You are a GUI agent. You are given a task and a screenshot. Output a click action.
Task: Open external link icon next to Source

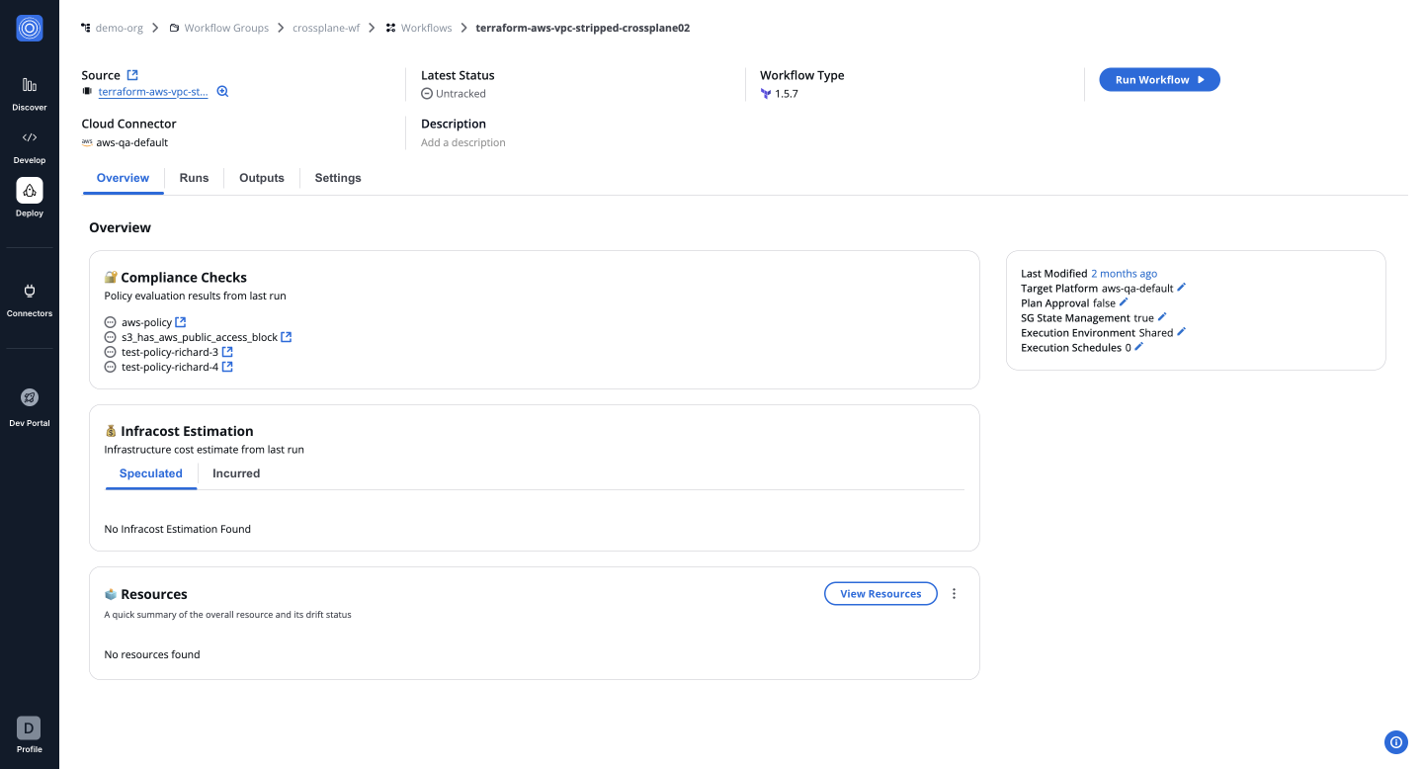click(x=132, y=75)
